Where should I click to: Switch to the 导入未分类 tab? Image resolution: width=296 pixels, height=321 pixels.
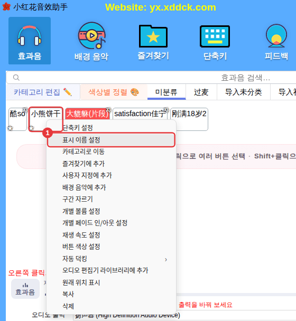pos(244,92)
